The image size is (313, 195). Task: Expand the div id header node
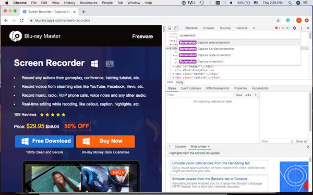(173, 67)
